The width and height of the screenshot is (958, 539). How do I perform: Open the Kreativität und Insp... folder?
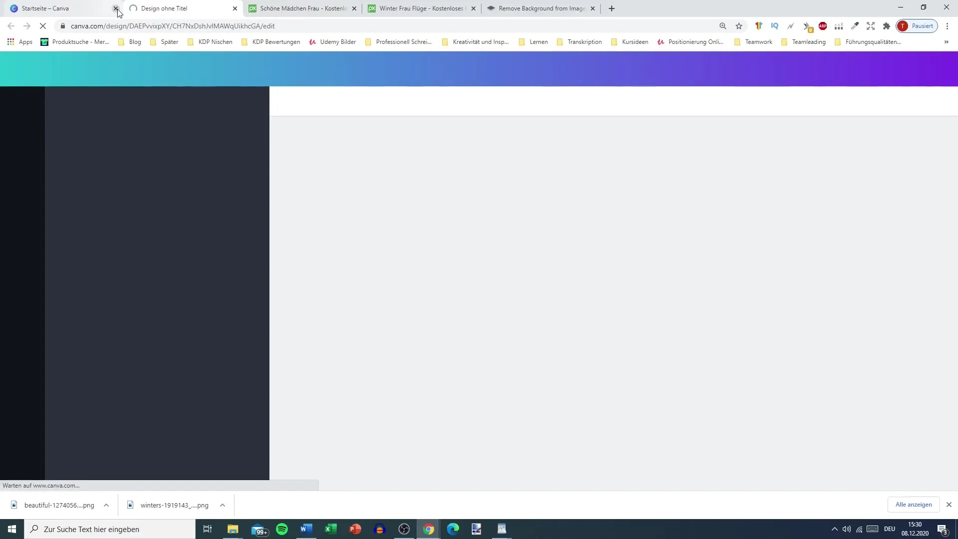point(476,42)
